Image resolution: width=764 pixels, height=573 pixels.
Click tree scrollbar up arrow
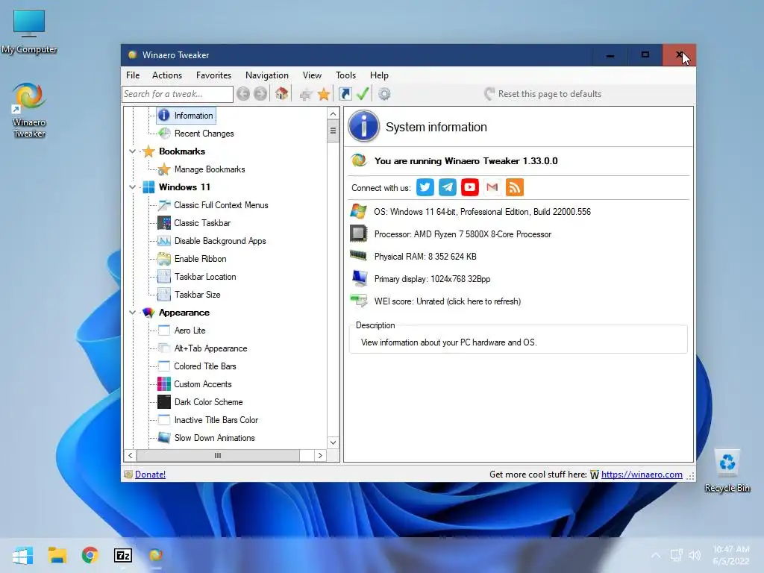coord(333,114)
